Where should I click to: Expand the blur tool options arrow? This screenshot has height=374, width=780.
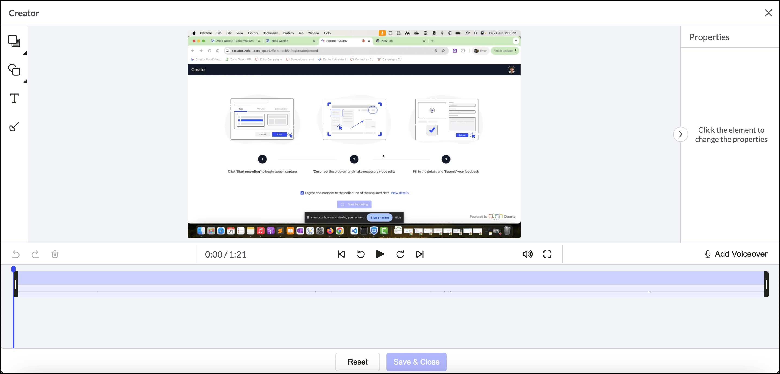[x=25, y=53]
